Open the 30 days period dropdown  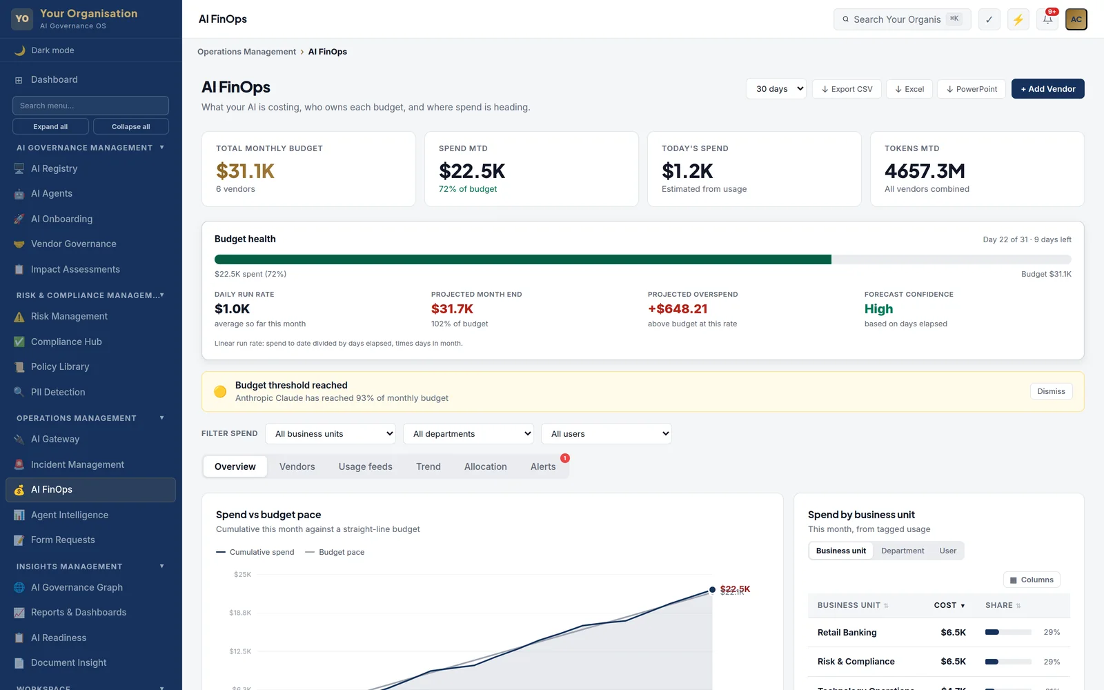[x=776, y=89]
